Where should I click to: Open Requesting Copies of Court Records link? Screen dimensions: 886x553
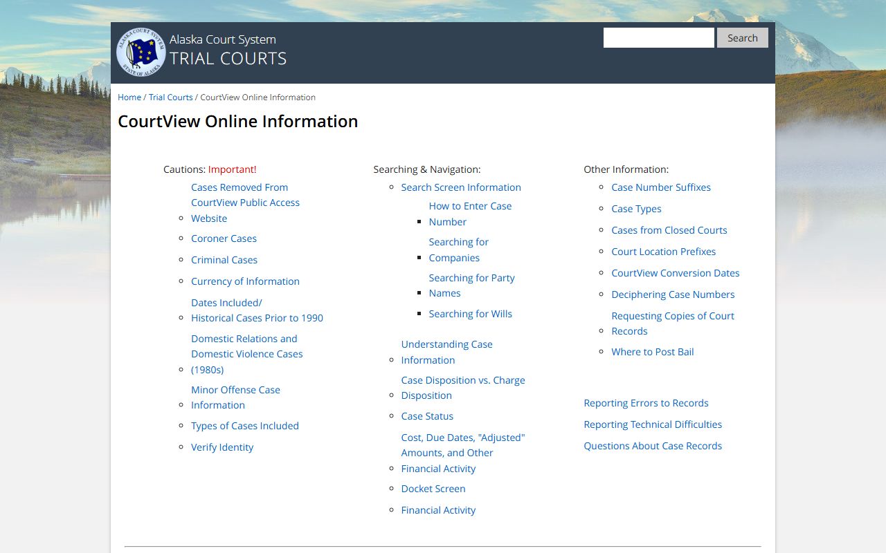pos(673,324)
